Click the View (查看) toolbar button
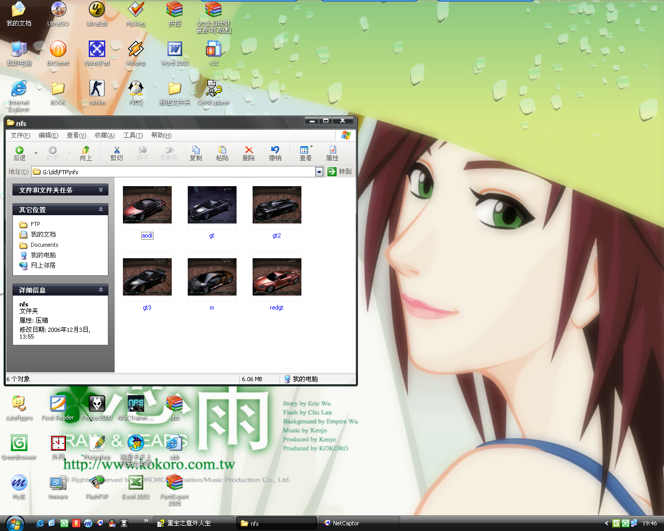This screenshot has width=664, height=531. (306, 153)
